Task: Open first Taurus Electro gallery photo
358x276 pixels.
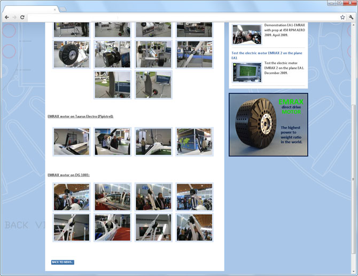Action: (x=72, y=141)
